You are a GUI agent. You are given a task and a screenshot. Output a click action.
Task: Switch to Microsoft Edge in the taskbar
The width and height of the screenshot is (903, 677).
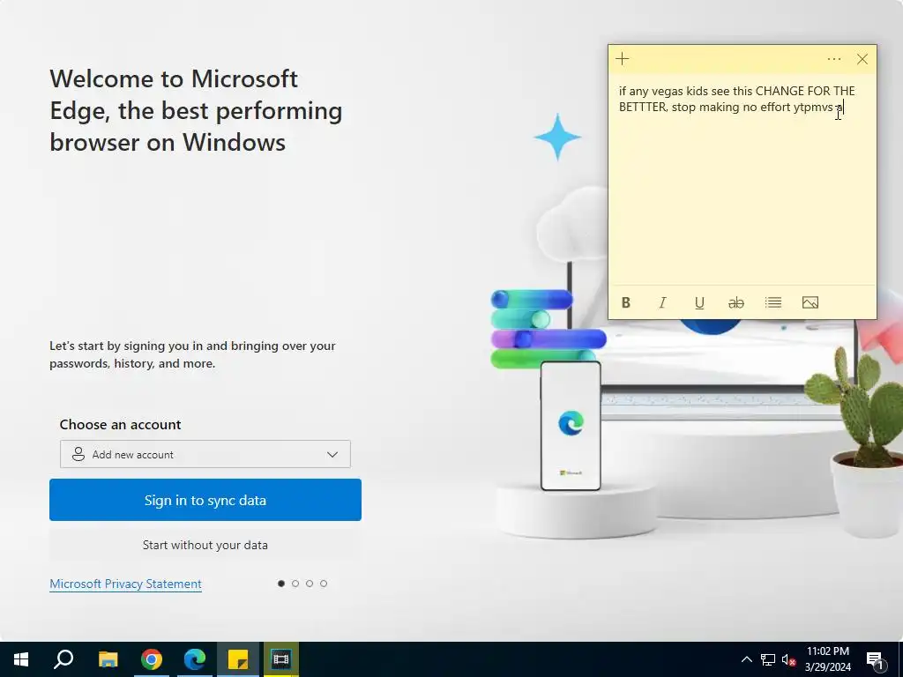[195, 659]
